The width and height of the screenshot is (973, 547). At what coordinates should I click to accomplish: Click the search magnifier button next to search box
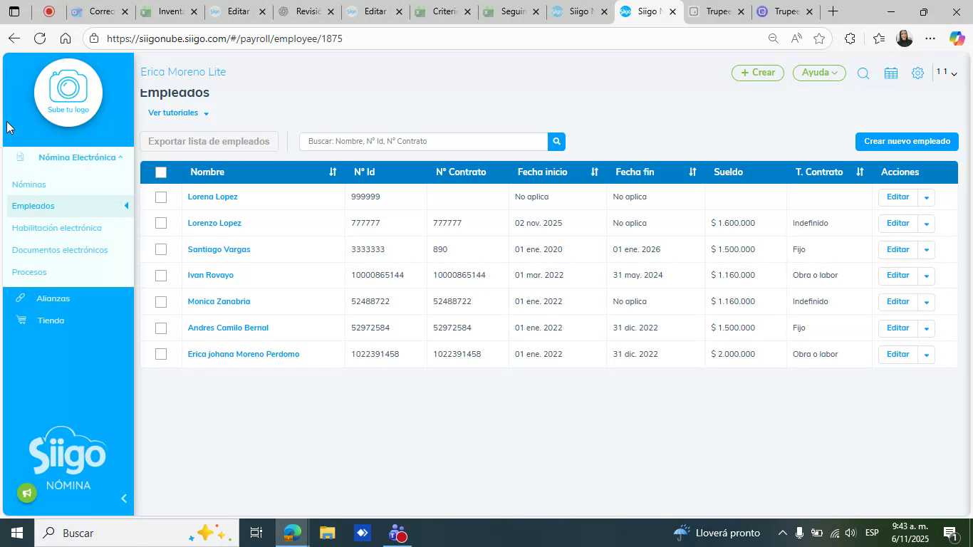tap(556, 141)
